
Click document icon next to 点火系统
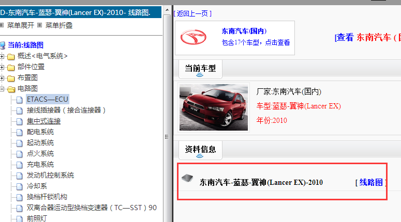[x=20, y=154]
